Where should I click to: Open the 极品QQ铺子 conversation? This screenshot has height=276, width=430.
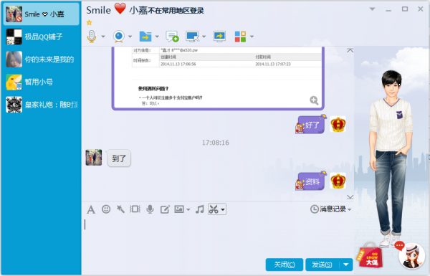[x=41, y=37]
